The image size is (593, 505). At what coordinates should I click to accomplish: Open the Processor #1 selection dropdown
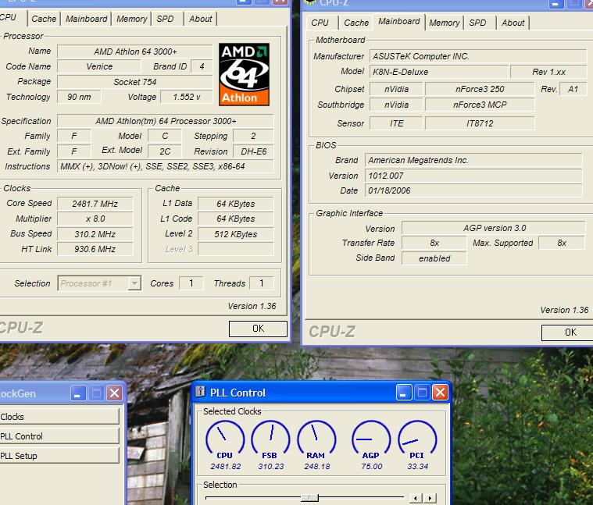pos(134,283)
